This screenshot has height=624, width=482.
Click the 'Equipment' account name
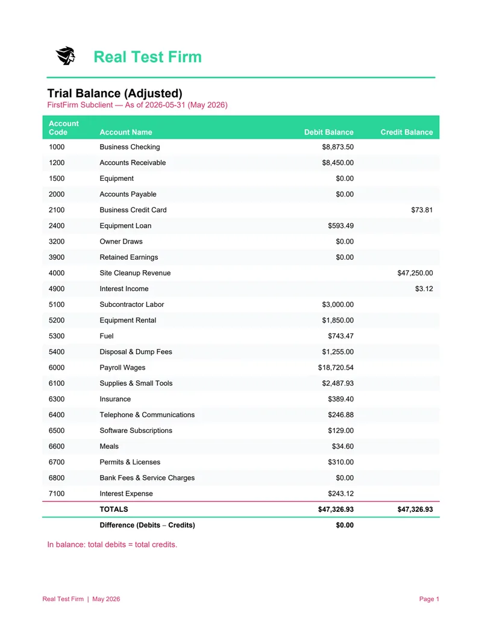point(116,178)
